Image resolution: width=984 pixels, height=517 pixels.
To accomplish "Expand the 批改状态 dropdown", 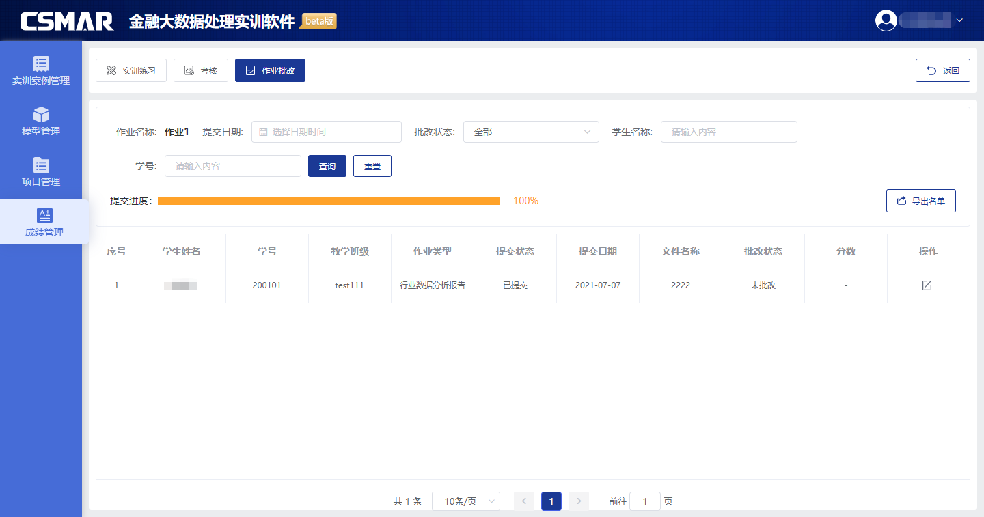I will [531, 132].
